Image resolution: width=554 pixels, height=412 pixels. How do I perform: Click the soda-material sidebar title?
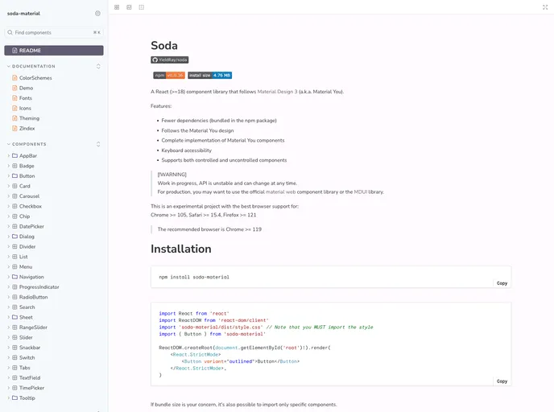[23, 14]
